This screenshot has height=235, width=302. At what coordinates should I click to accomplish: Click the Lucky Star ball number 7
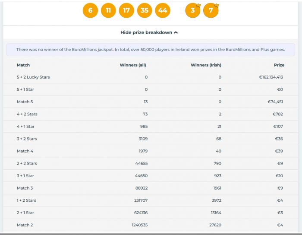[211, 10]
